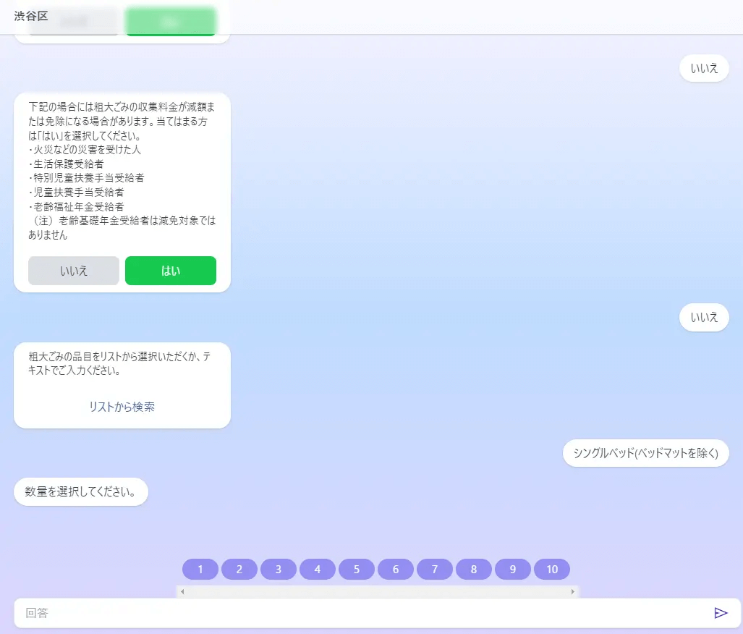Click the 渋谷区 header title
The image size is (743, 634).
(x=31, y=16)
